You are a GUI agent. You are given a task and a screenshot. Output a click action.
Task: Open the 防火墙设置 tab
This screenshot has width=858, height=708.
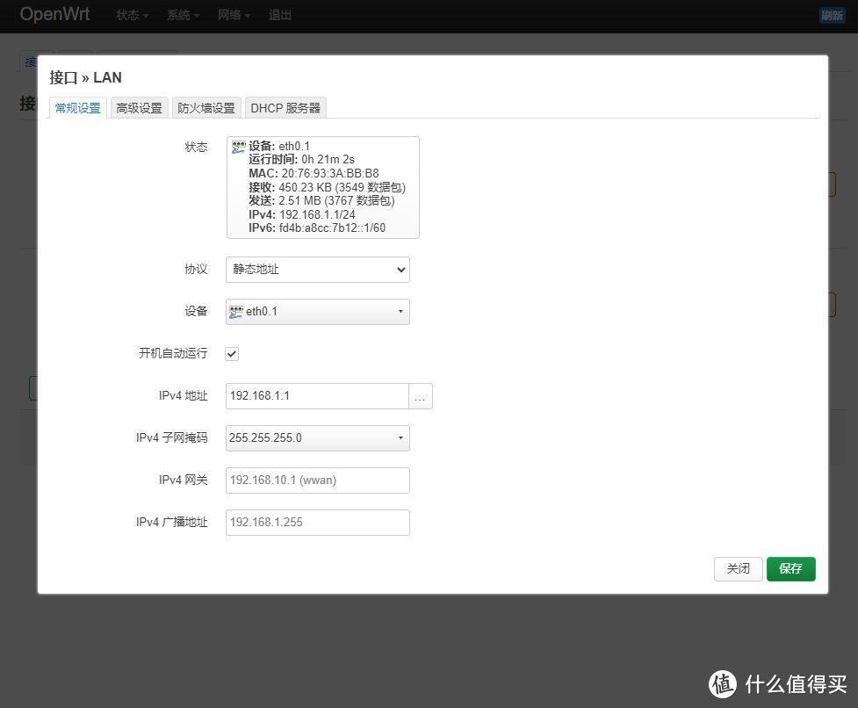[205, 107]
